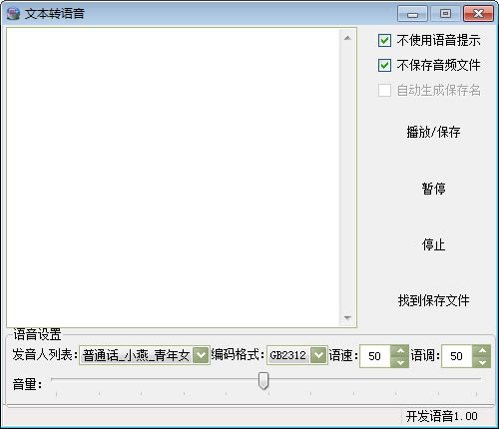Increase 语速 with up spinner arrow
The width and height of the screenshot is (499, 429).
coord(400,350)
